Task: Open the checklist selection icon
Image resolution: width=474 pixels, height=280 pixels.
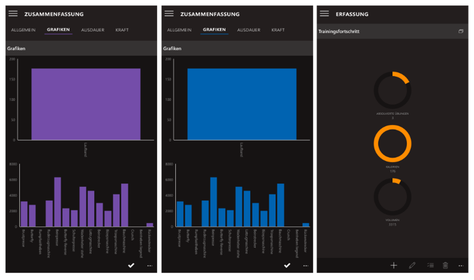Action: [430, 265]
